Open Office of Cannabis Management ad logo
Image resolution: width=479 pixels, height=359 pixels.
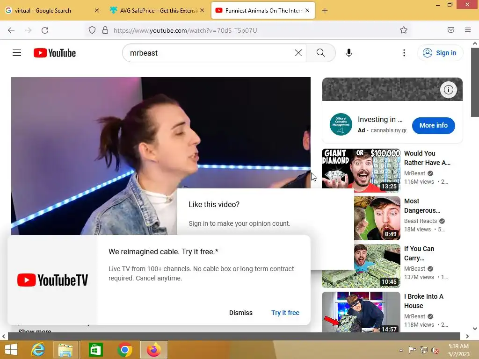click(x=341, y=124)
